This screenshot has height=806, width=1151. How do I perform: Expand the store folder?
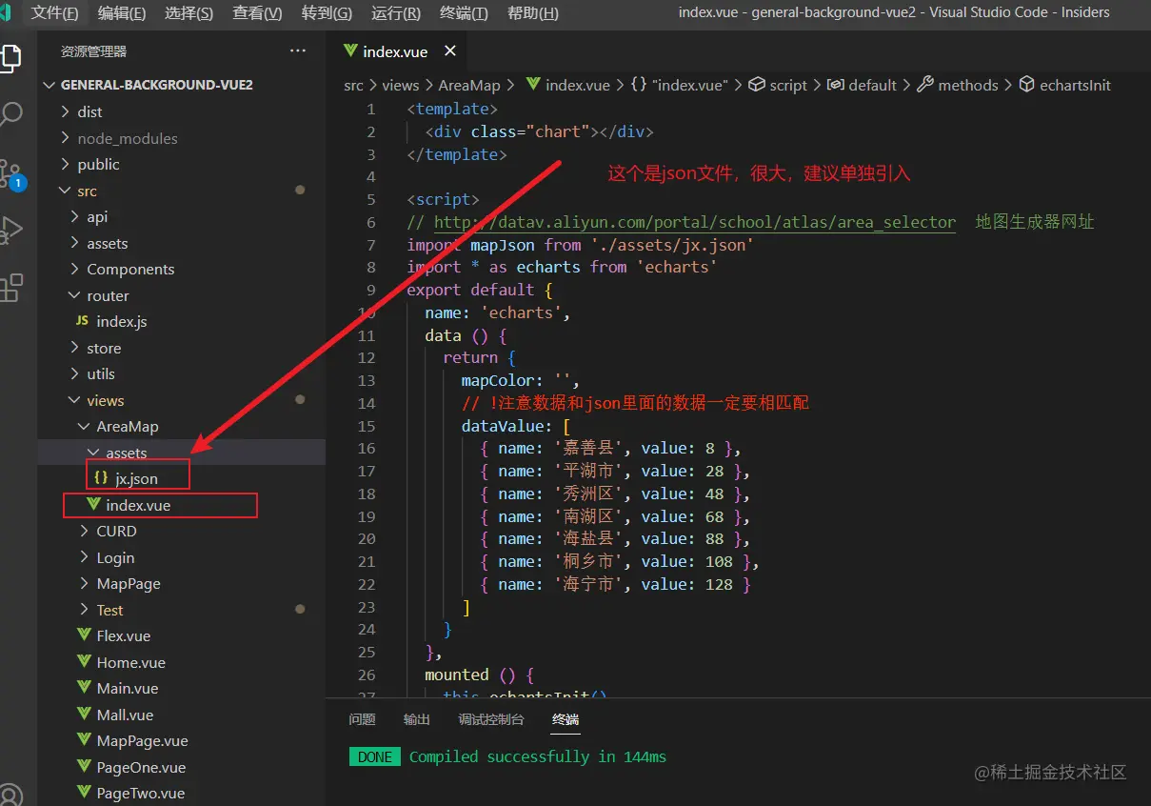75,348
